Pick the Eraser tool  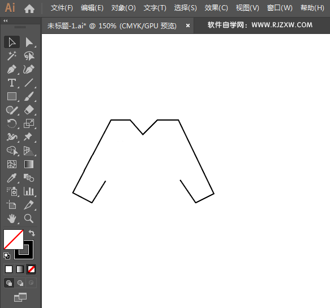coord(29,110)
